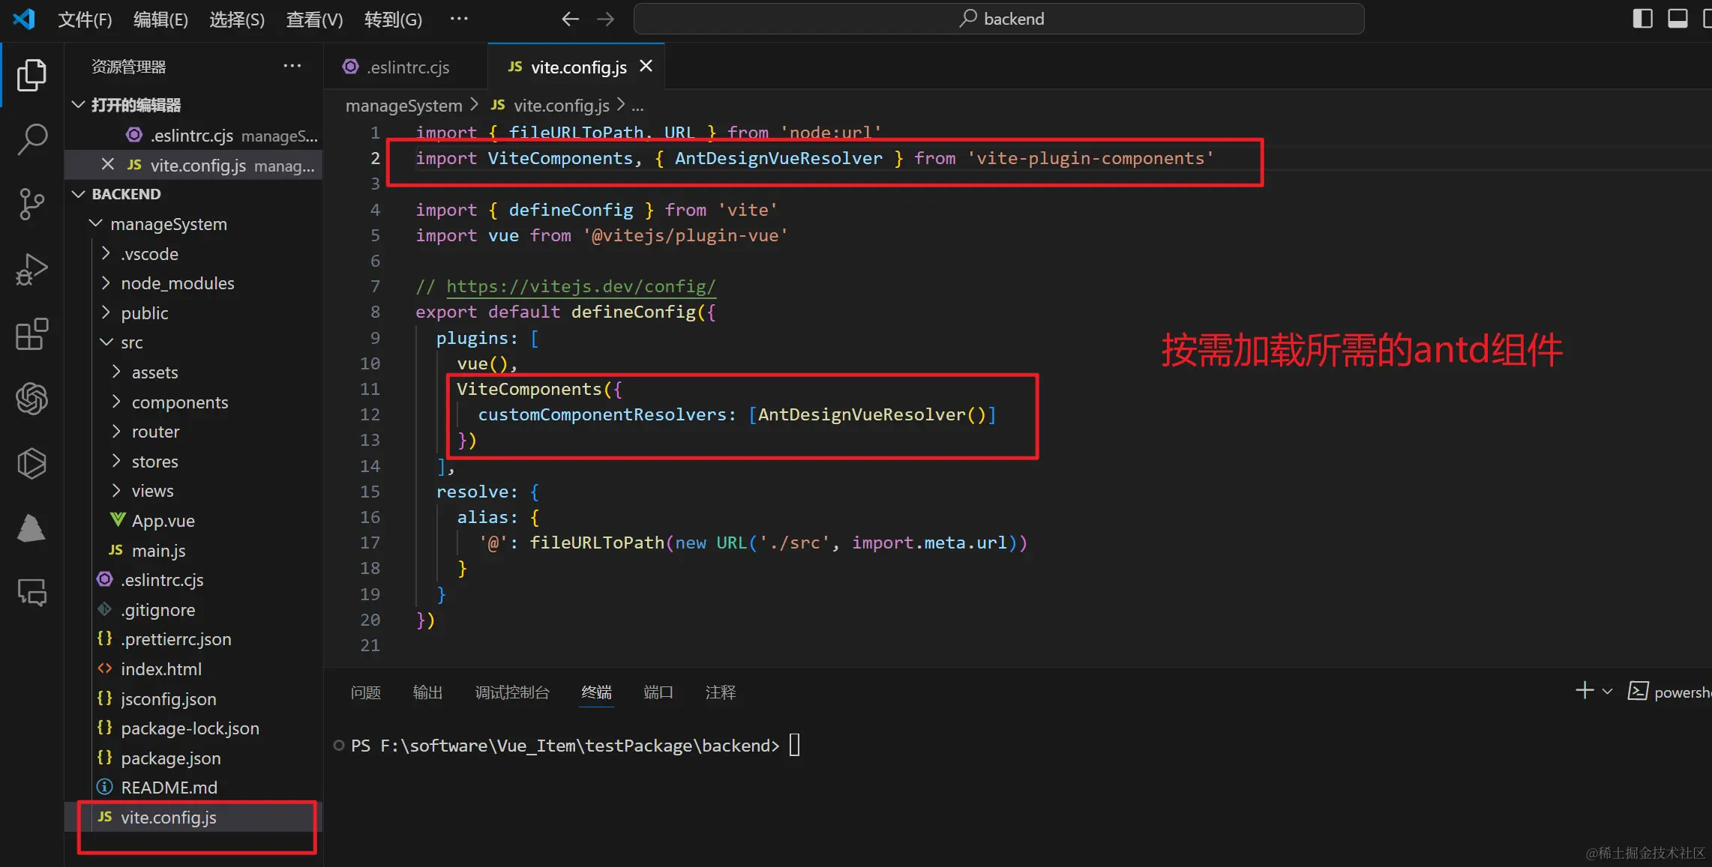Image resolution: width=1712 pixels, height=867 pixels.
Task: Go back with the left arrow
Action: (570, 19)
